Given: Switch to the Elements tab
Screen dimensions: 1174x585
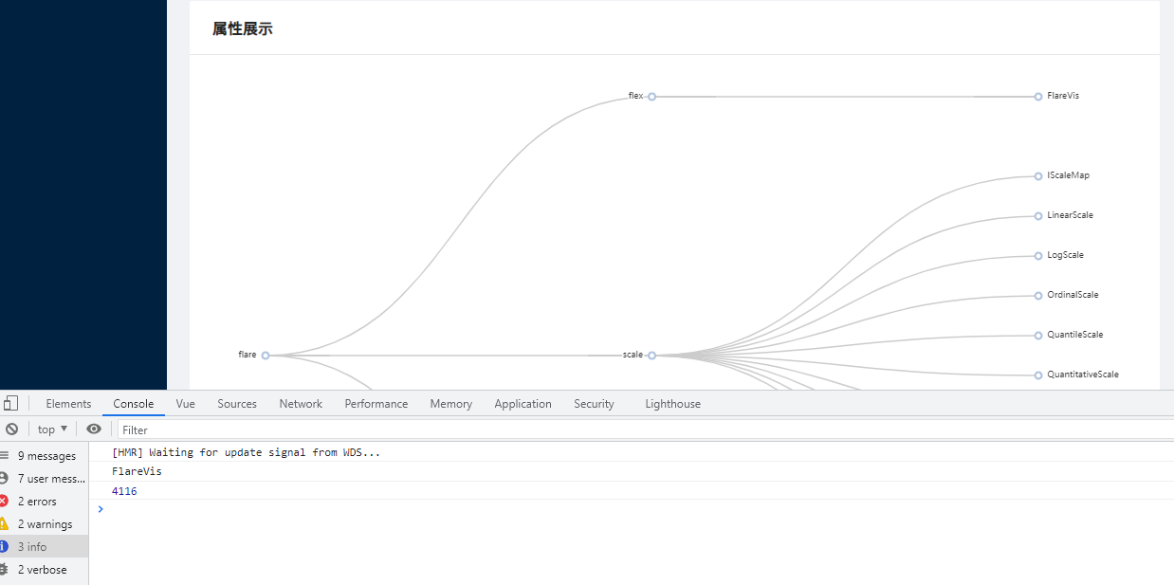Looking at the screenshot, I should pos(68,404).
